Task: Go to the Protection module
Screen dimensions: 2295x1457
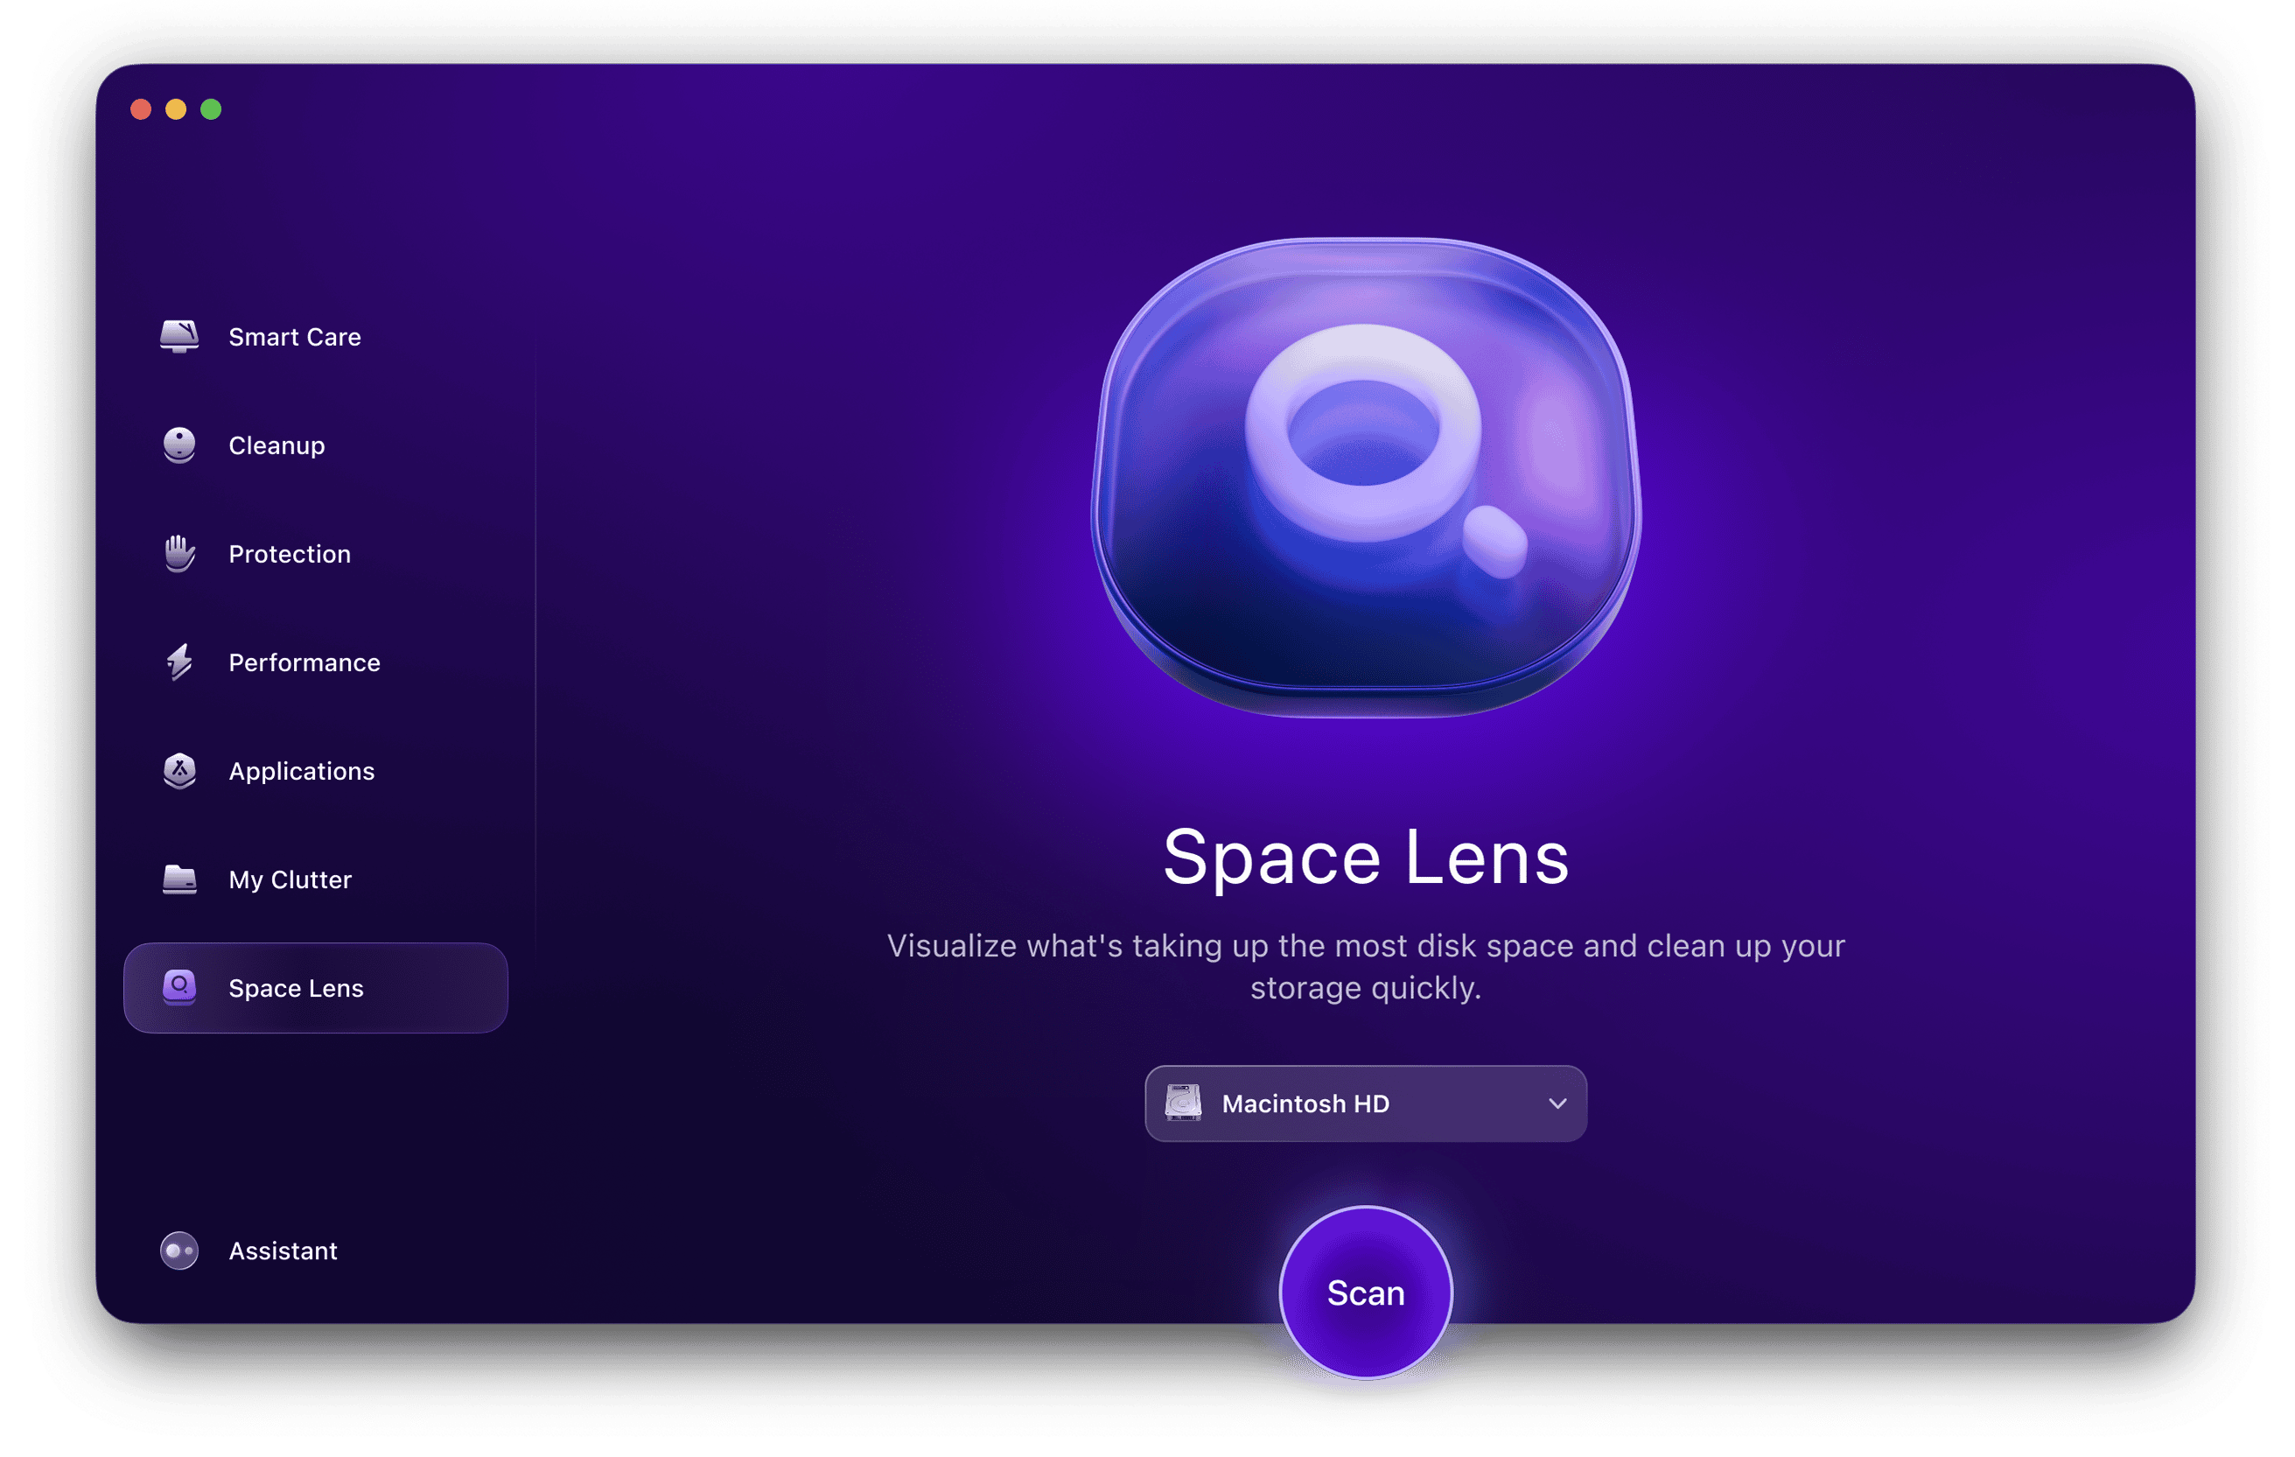Action: [x=289, y=554]
